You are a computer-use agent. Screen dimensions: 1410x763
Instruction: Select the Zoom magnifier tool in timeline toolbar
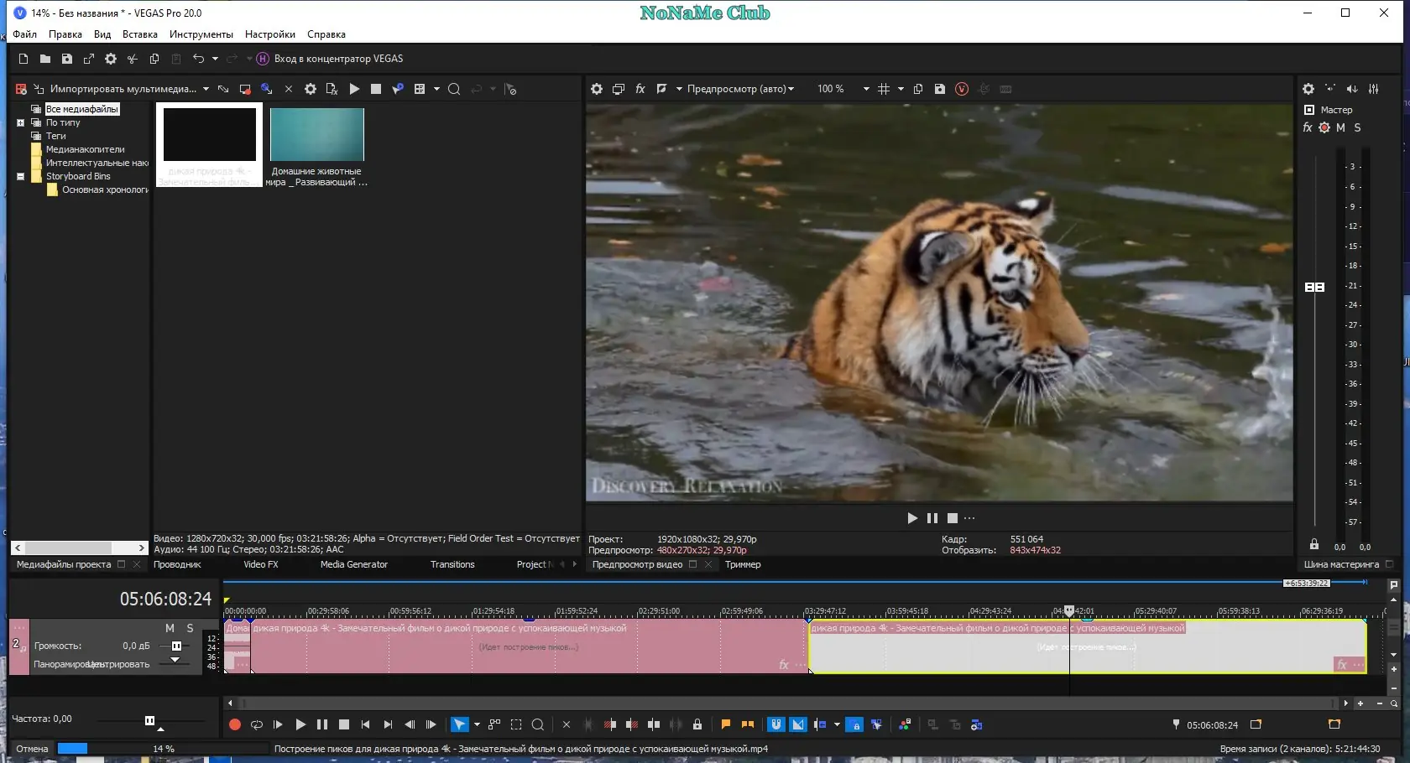coord(538,725)
